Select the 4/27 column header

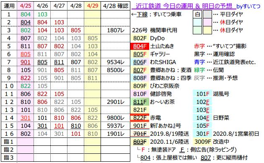[x=59, y=6]
